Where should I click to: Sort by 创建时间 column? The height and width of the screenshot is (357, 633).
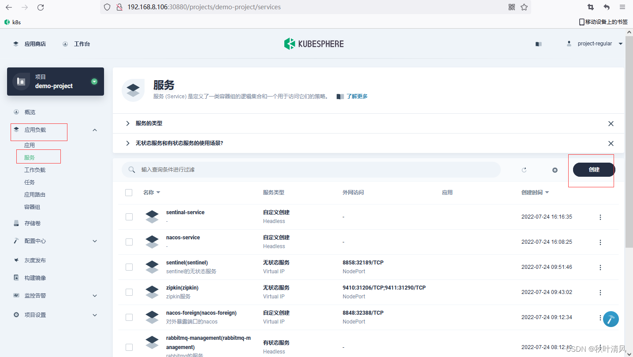point(535,193)
